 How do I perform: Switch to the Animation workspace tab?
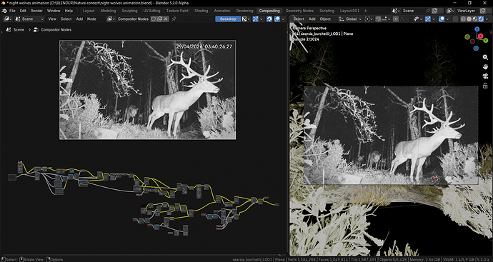click(222, 11)
